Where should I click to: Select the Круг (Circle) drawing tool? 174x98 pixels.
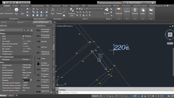pos(16,11)
